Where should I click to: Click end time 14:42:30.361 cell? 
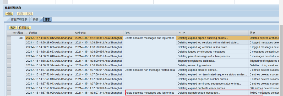click(99, 38)
